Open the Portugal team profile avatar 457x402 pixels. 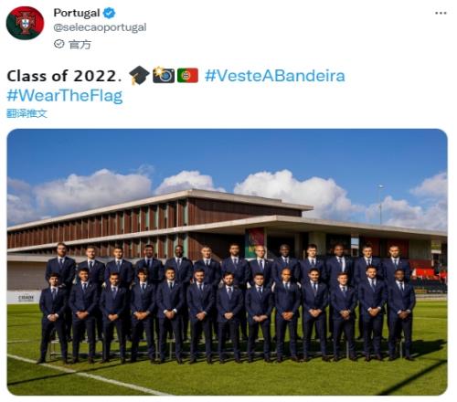tap(25, 23)
